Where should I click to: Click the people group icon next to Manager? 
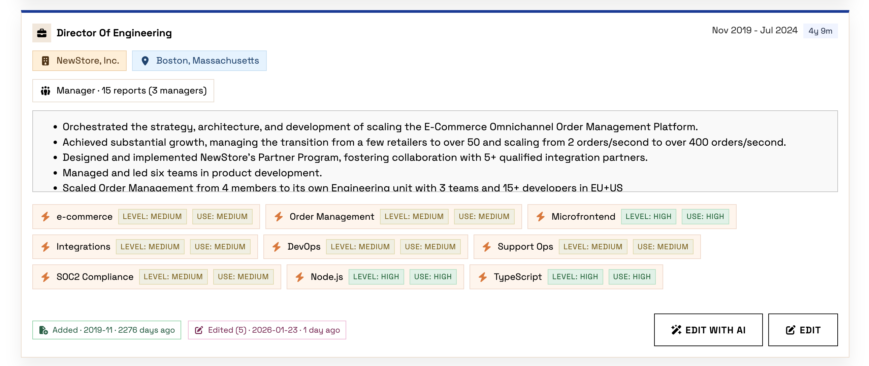45,90
